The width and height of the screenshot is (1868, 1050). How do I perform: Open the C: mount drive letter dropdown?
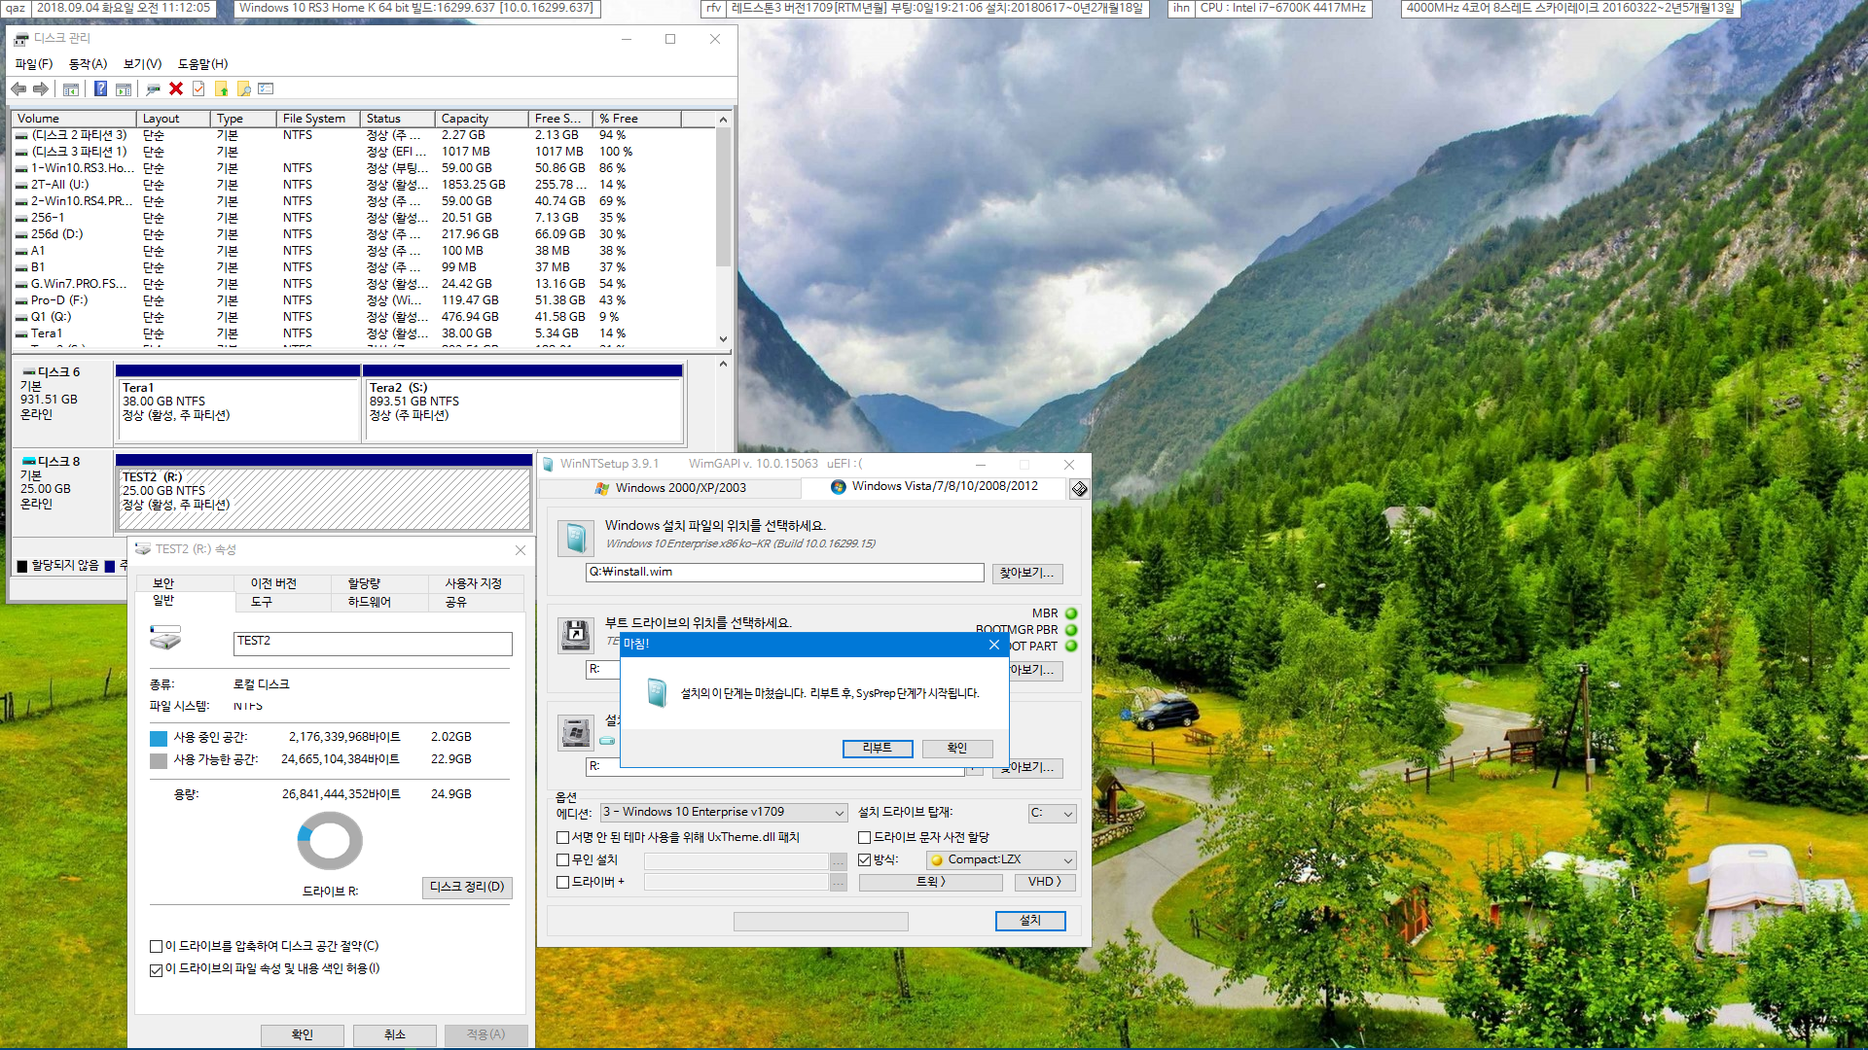click(1052, 813)
